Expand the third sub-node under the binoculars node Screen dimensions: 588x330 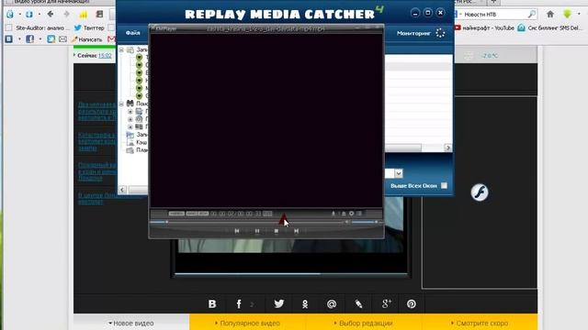[130, 126]
